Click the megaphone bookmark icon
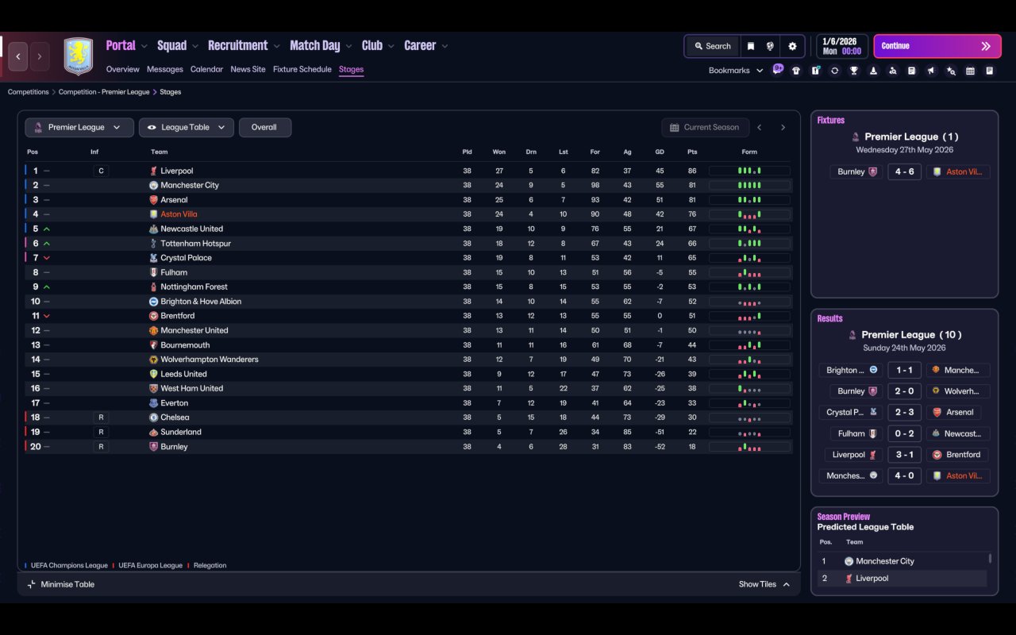 pyautogui.click(x=931, y=71)
